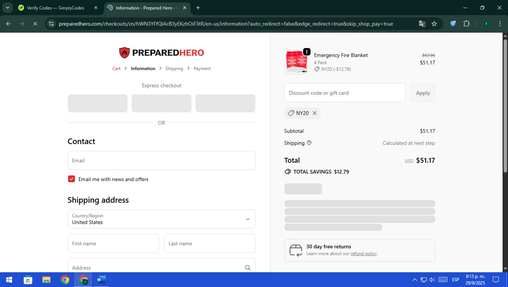The height and width of the screenshot is (287, 508).
Task: Show hidden system tray icons
Action: (x=415, y=280)
